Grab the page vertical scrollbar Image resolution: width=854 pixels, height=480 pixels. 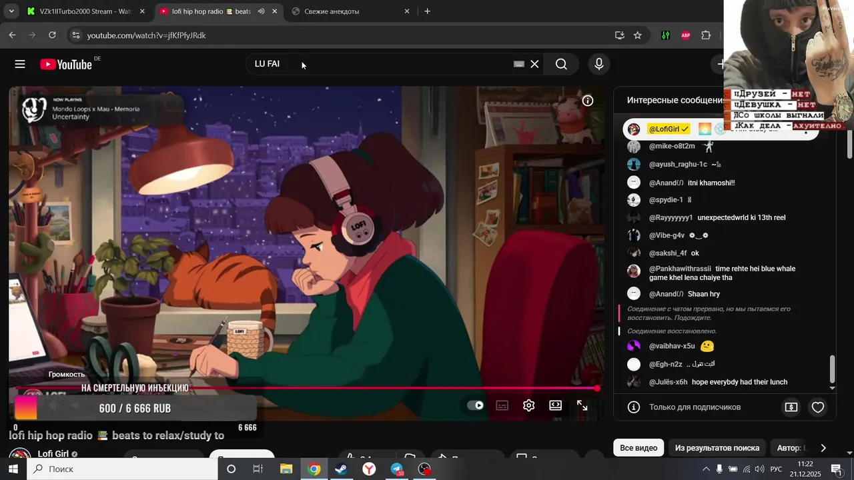[x=849, y=145]
